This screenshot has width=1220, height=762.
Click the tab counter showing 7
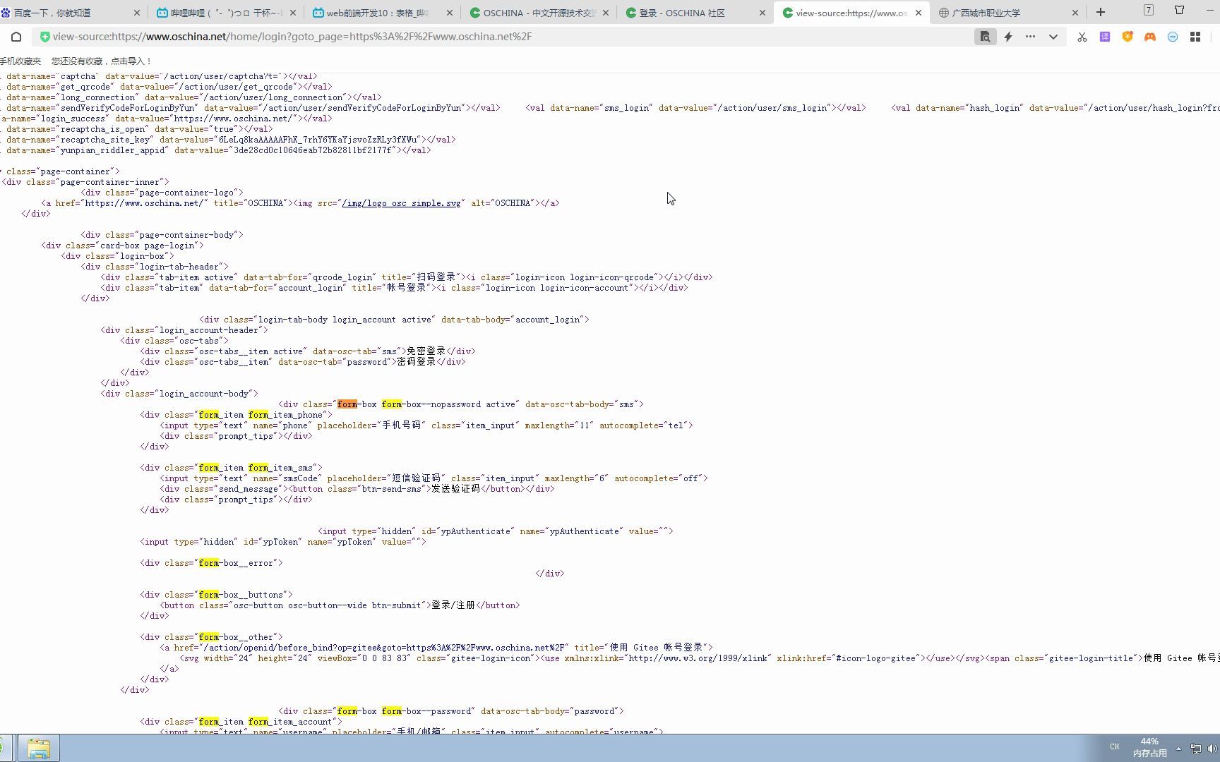tap(1149, 10)
